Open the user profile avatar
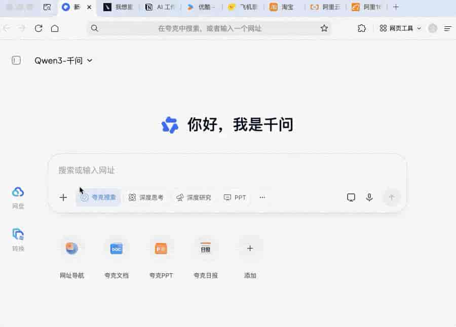Image resolution: width=456 pixels, height=327 pixels. (x=433, y=28)
